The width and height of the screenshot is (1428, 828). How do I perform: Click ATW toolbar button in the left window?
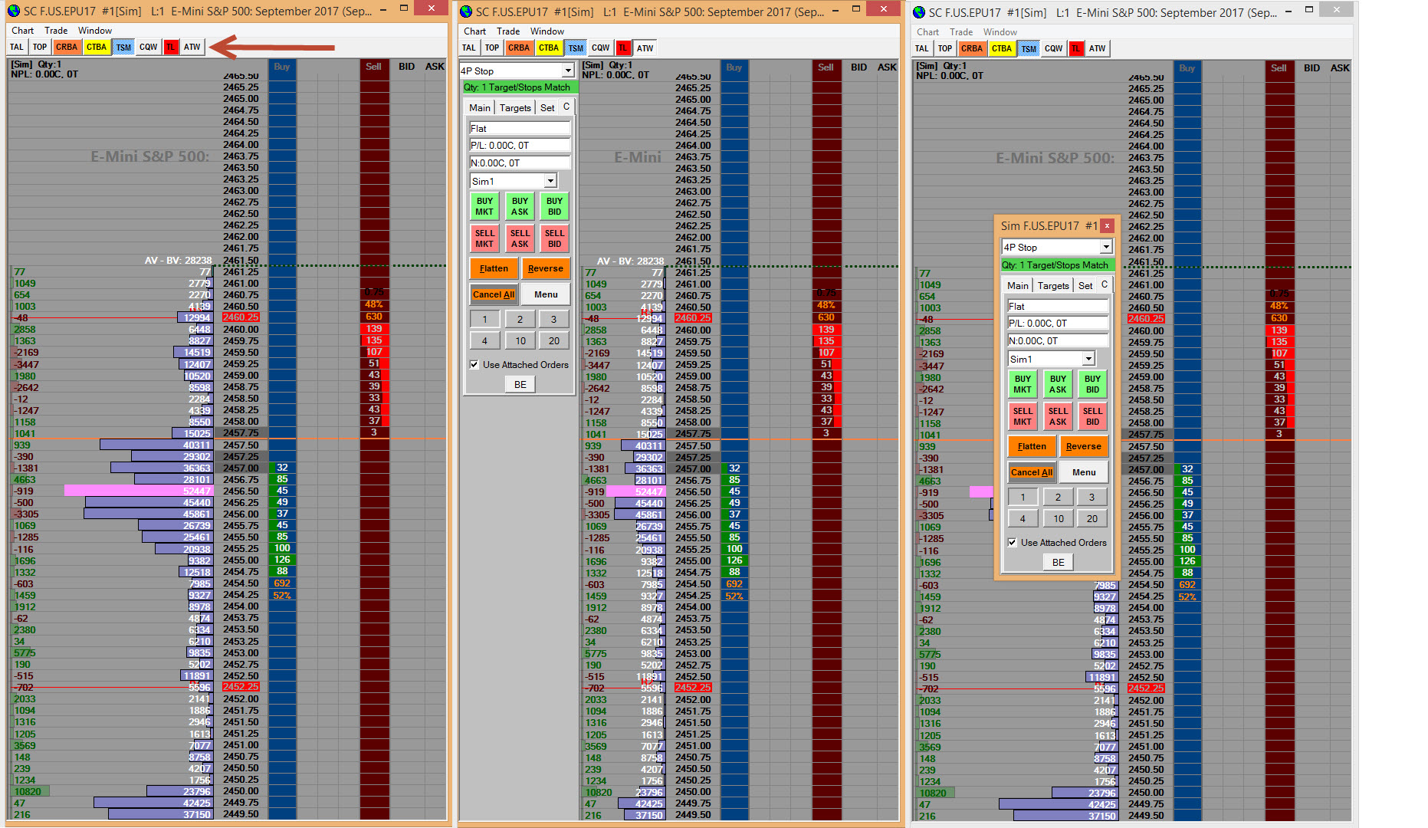coord(192,48)
